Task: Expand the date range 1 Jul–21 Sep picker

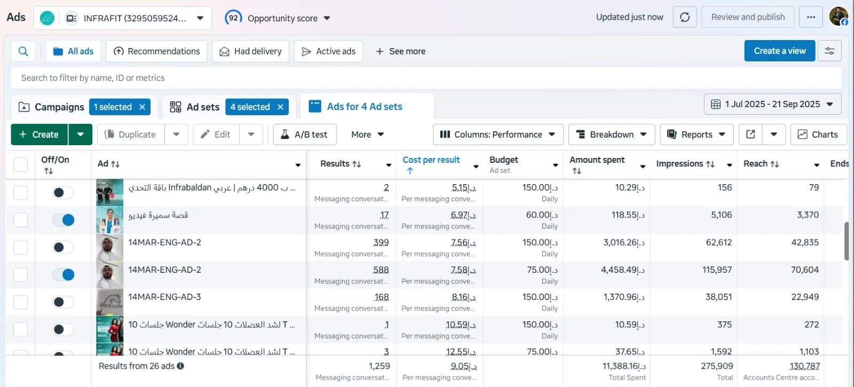Action: point(772,105)
